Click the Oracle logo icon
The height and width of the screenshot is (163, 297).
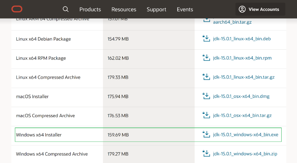(17, 9)
